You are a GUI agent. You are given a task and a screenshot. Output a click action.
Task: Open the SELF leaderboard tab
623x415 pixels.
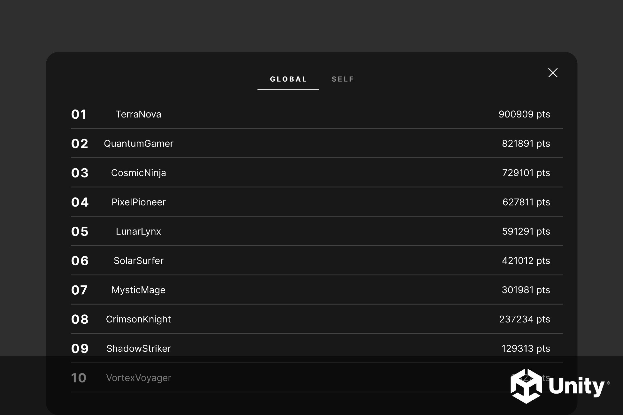tap(343, 79)
